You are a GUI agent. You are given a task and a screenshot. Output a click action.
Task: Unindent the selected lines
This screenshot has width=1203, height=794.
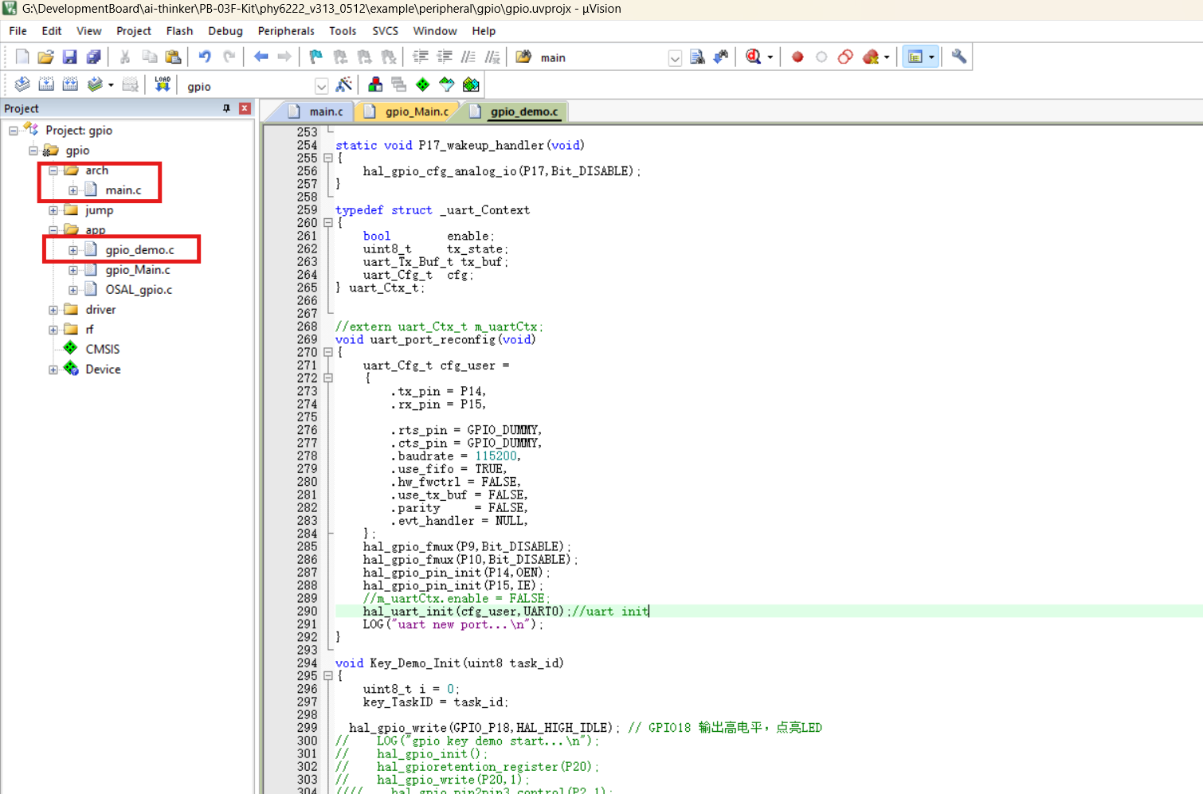[x=445, y=57]
